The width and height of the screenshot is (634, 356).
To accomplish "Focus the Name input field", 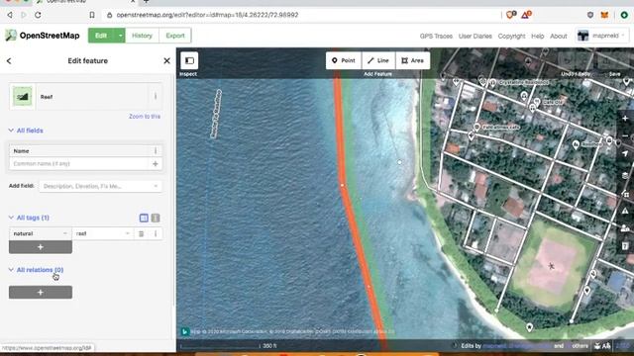I will pos(79,164).
